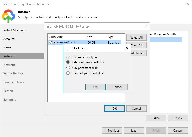192x137 pixels.
Task: Sort by Size column header
Action: pos(96,37)
